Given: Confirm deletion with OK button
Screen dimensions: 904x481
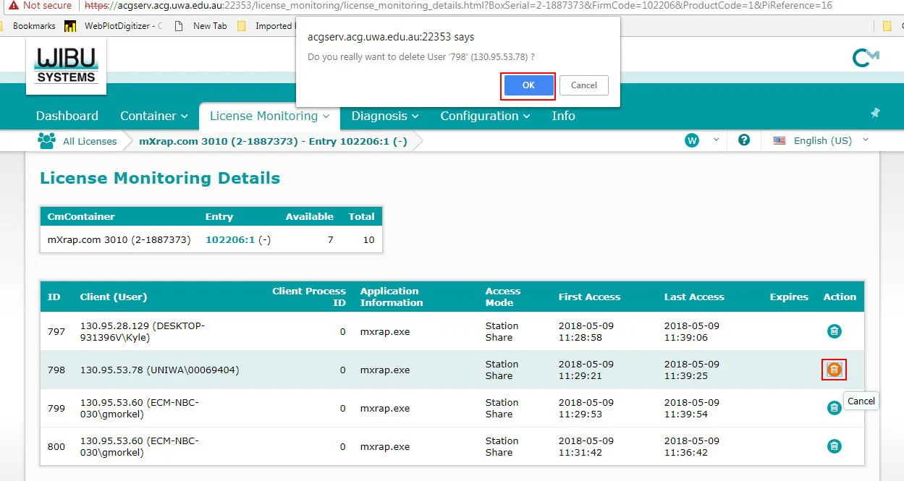Looking at the screenshot, I should [528, 85].
